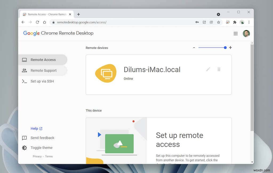Click Send feedback
This screenshot has height=173, width=273.
tap(42, 138)
